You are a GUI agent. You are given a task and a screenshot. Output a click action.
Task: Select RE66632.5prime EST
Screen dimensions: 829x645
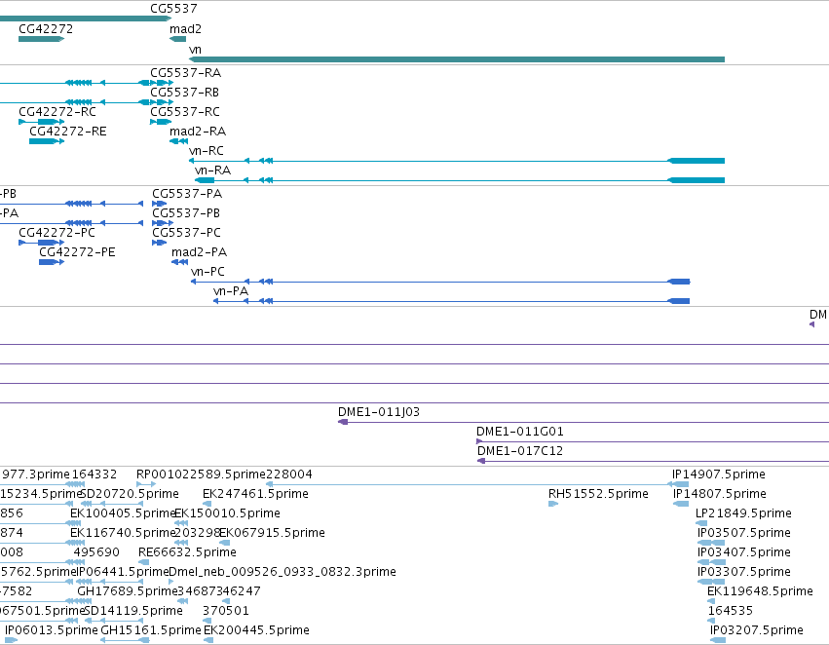tap(143, 562)
